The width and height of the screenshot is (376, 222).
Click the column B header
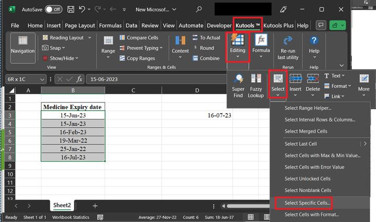click(73, 90)
